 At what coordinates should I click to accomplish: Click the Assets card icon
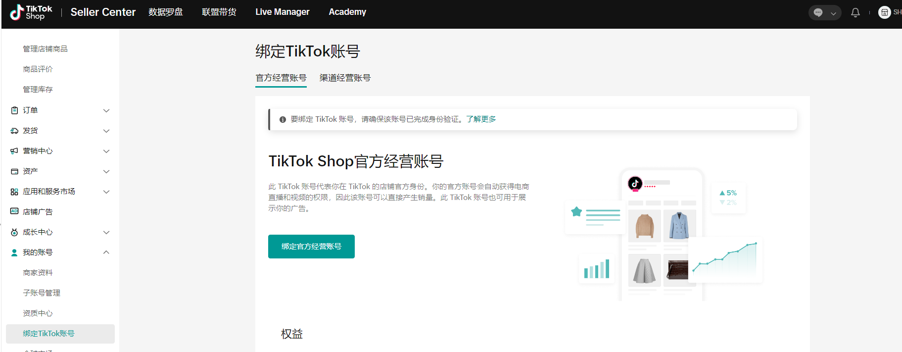14,171
